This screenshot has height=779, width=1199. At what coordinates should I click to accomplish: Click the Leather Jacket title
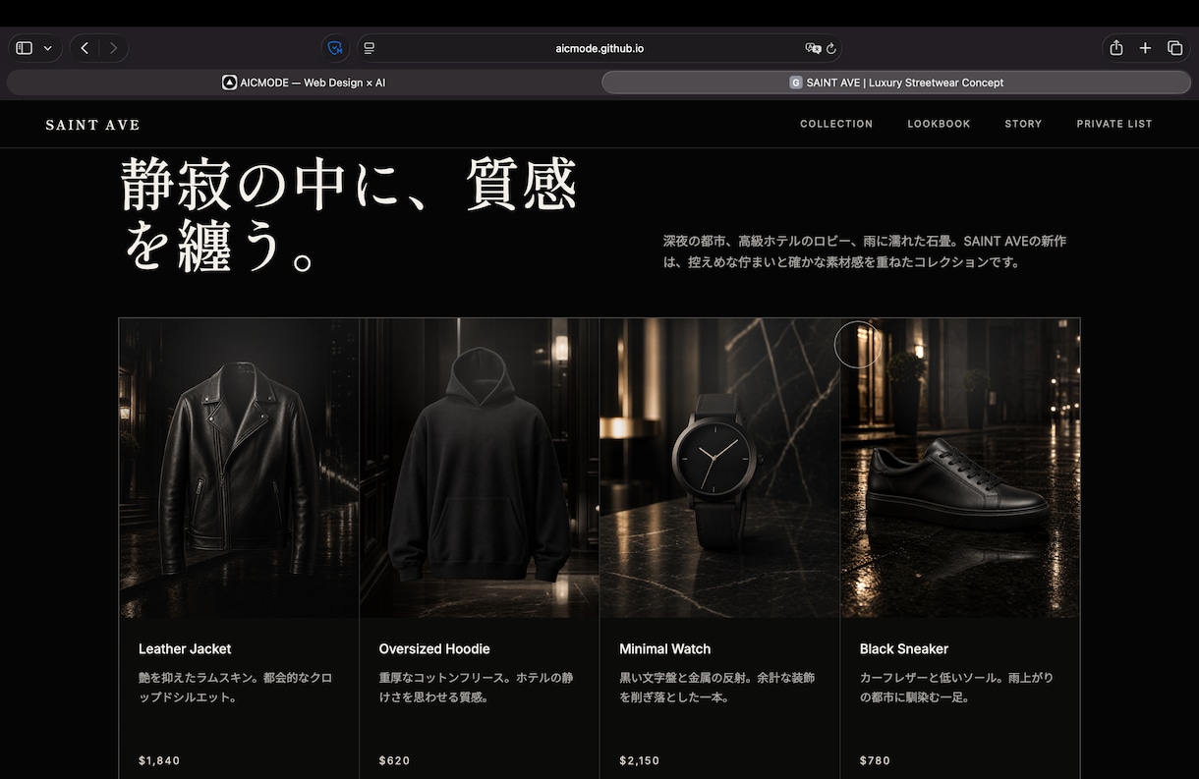pos(185,649)
